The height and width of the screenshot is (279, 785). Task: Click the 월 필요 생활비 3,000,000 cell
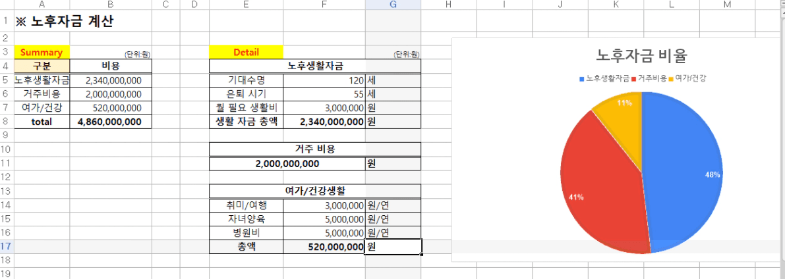click(x=324, y=108)
